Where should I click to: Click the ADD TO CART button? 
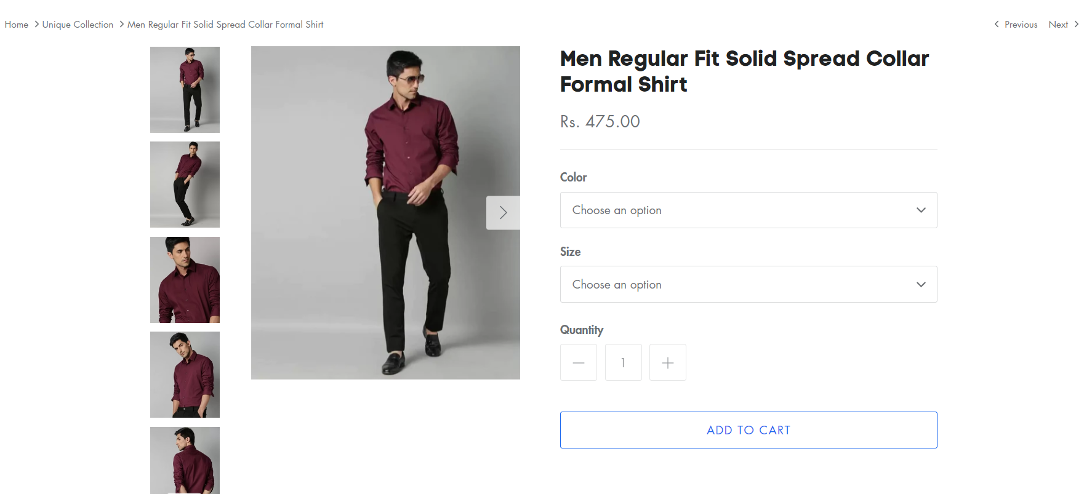pos(748,430)
